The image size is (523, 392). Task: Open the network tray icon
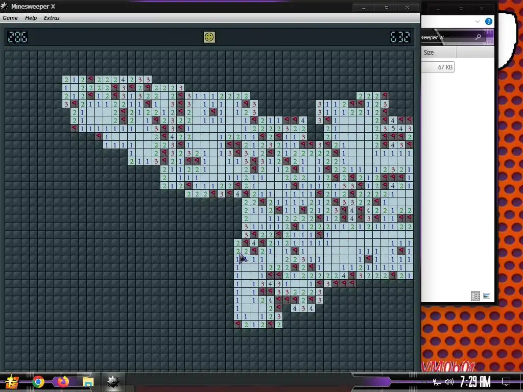click(x=437, y=382)
